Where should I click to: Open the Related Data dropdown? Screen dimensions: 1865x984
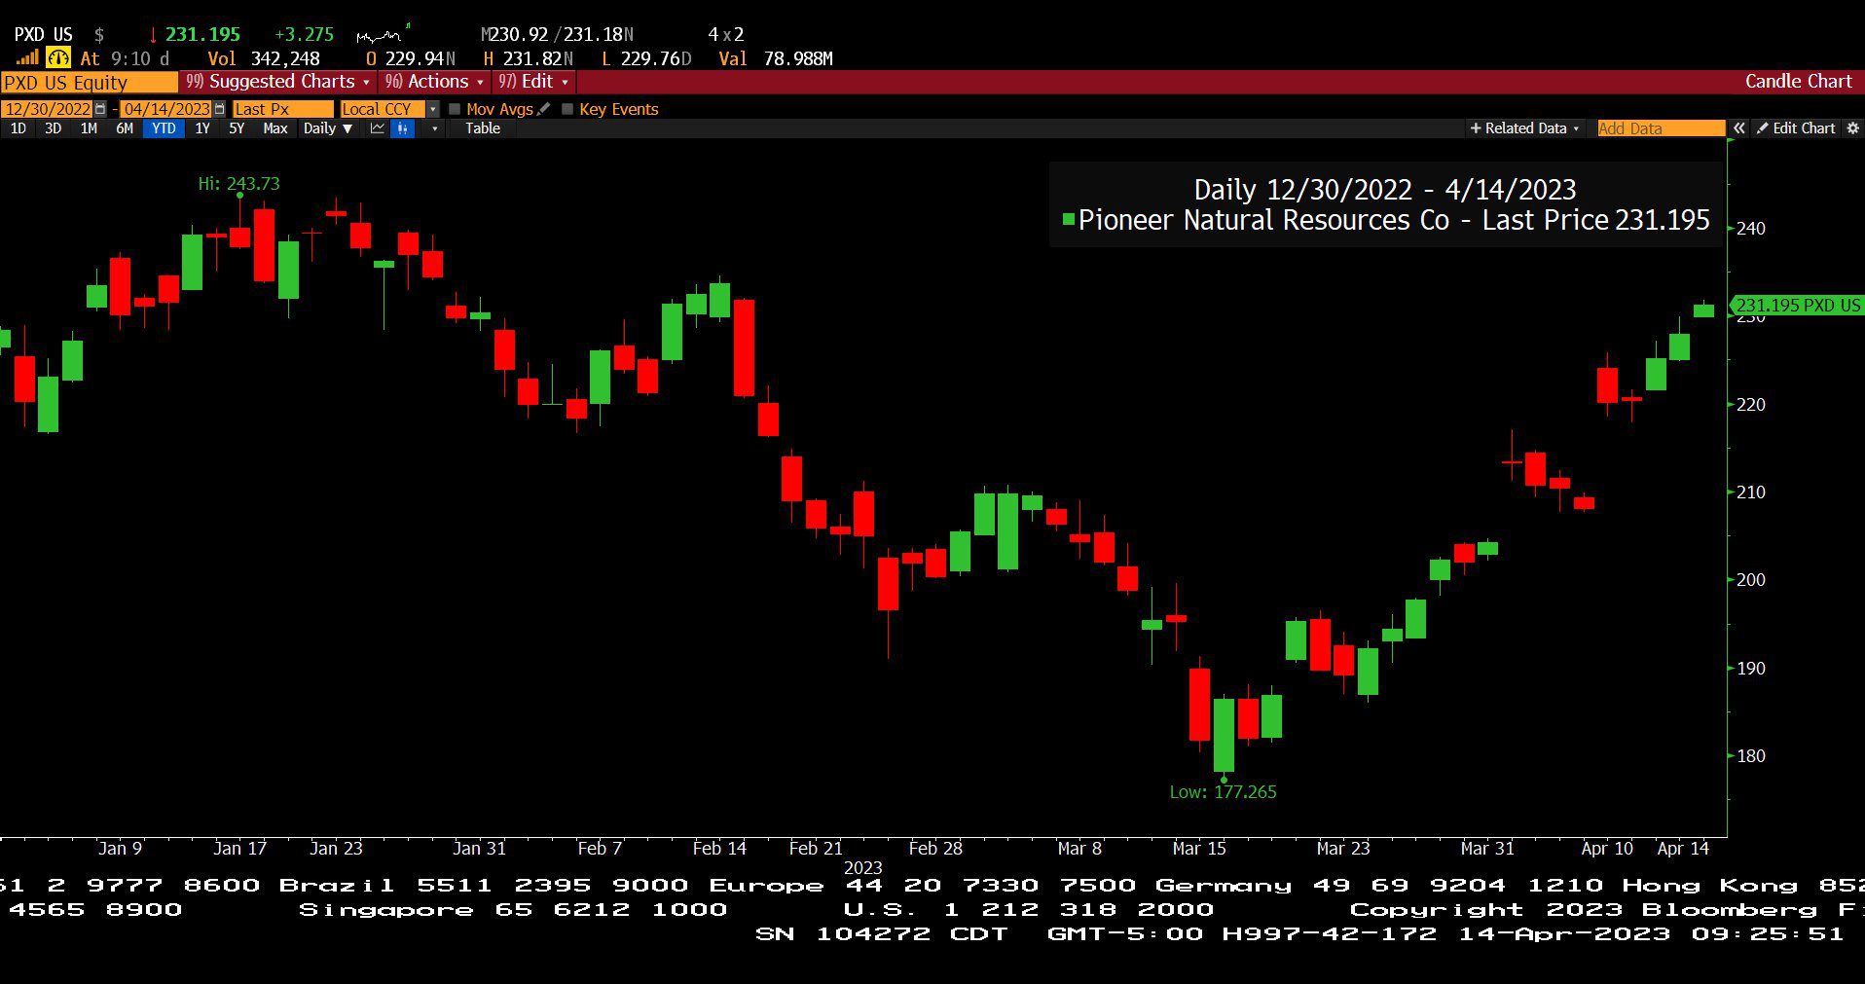(x=1524, y=128)
